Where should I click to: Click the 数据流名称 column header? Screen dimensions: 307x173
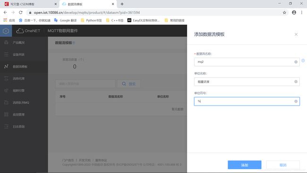click(x=116, y=96)
